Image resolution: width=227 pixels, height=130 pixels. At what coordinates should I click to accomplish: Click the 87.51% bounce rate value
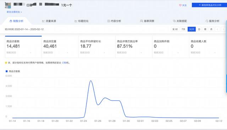[124, 46]
